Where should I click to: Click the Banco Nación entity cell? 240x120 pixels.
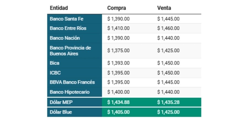65,38
